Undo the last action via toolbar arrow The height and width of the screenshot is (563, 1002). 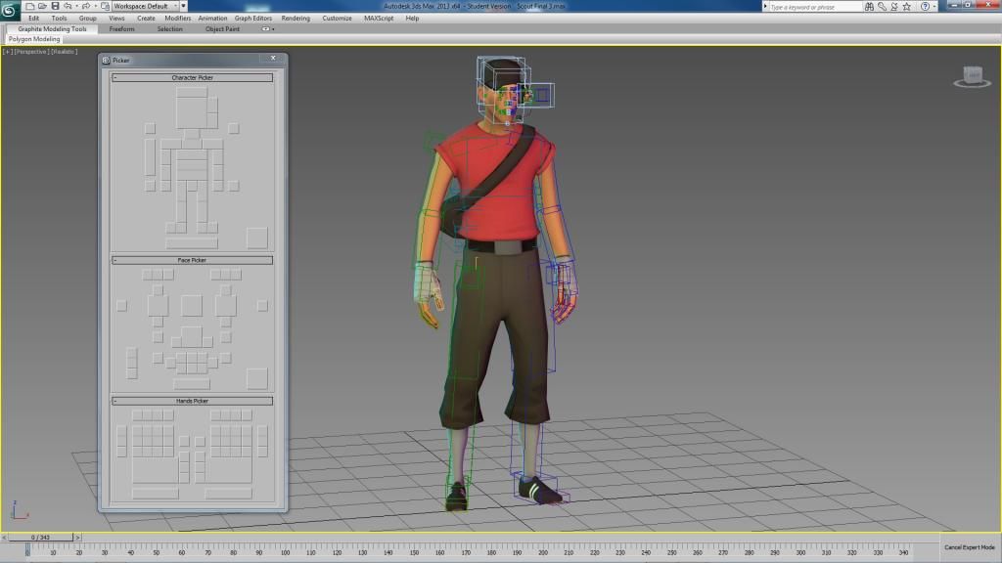point(68,7)
